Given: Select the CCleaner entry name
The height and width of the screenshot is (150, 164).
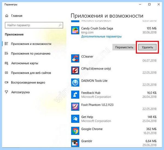Looking at the screenshot, I should pos(87,57).
